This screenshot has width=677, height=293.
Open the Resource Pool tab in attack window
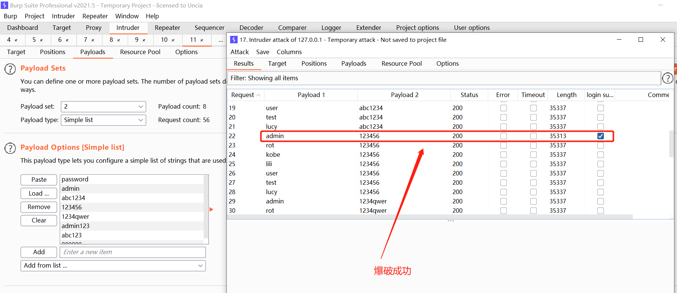402,63
